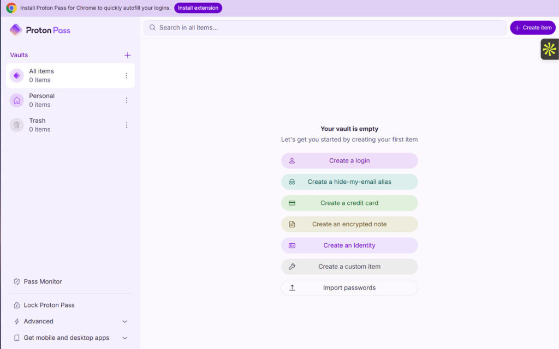Select the Personal vault
Image resolution: width=559 pixels, height=349 pixels.
click(70, 100)
